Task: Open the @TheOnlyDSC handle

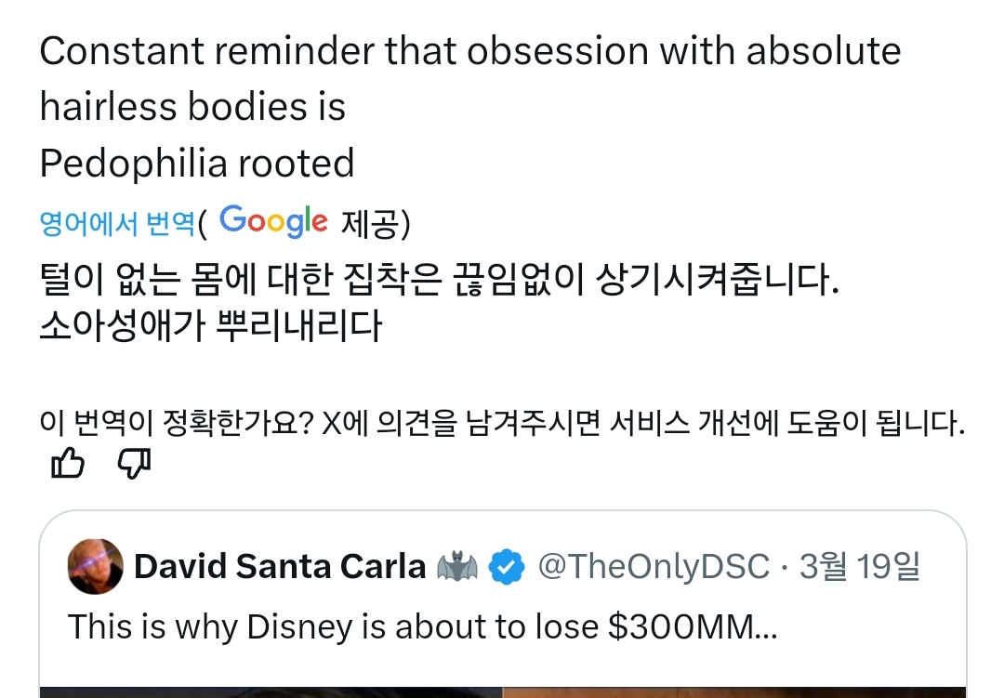Action: pyautogui.click(x=654, y=566)
